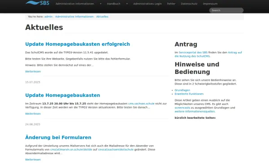
Task: Click the Aktuelles breadcrumb link
Action: (102, 17)
